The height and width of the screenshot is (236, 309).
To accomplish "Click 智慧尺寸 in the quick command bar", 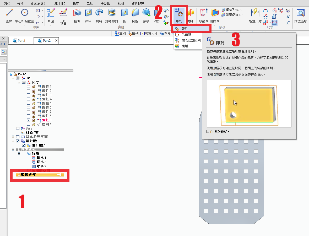I will (x=149, y=34).
